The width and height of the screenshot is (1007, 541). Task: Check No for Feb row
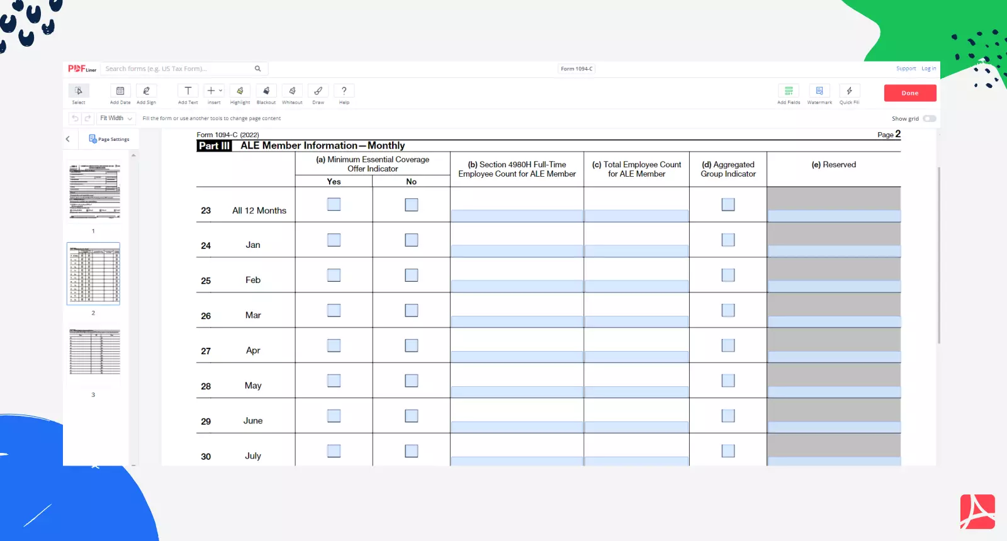[412, 275]
